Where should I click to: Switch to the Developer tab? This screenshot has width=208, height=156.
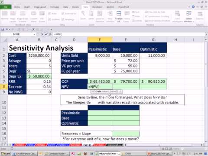(x=97, y=7)
